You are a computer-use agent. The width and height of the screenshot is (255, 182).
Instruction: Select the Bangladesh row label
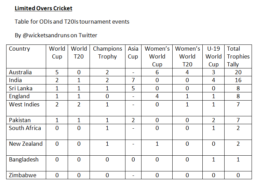(24, 159)
